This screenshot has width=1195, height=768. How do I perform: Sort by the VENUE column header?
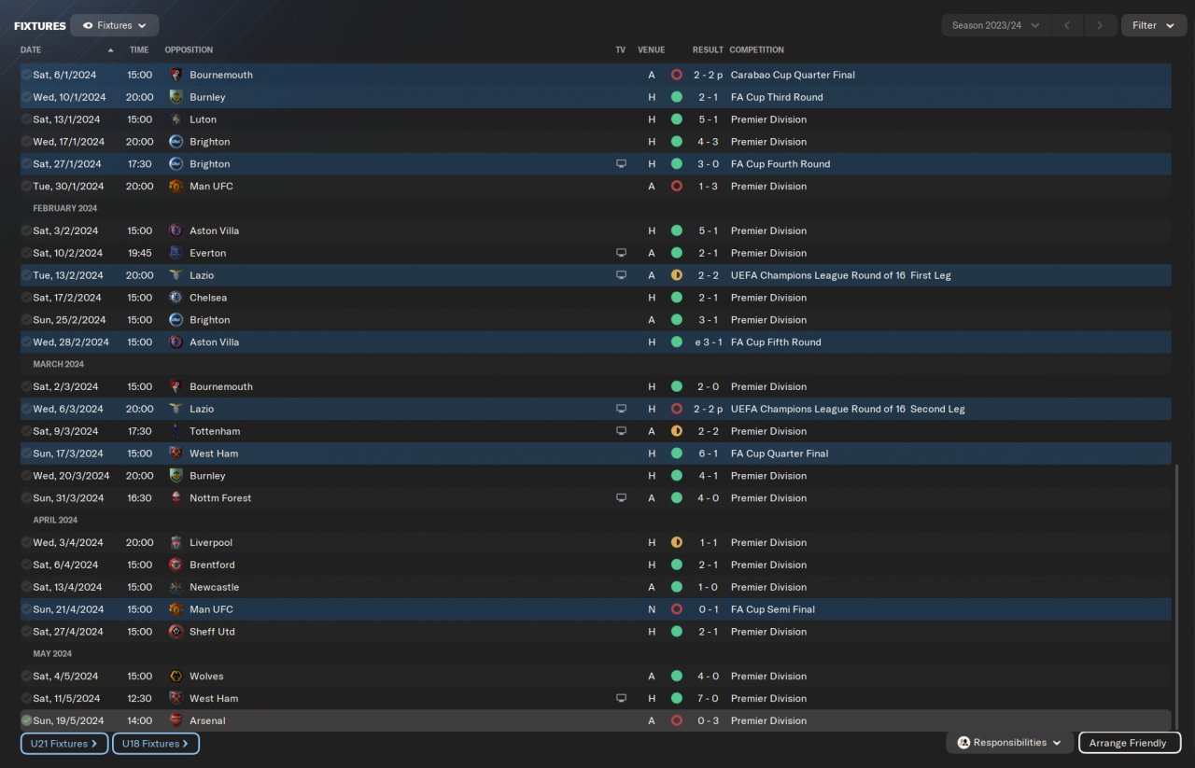[652, 50]
